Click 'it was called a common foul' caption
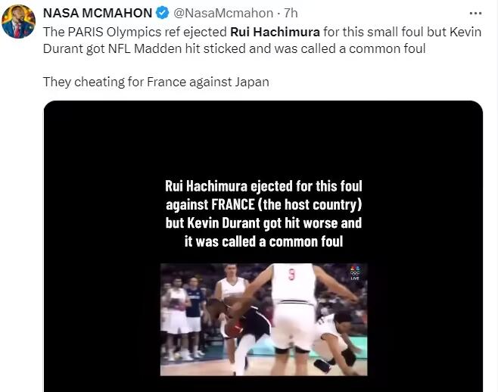Viewport: 498px width, 392px height. click(x=263, y=241)
